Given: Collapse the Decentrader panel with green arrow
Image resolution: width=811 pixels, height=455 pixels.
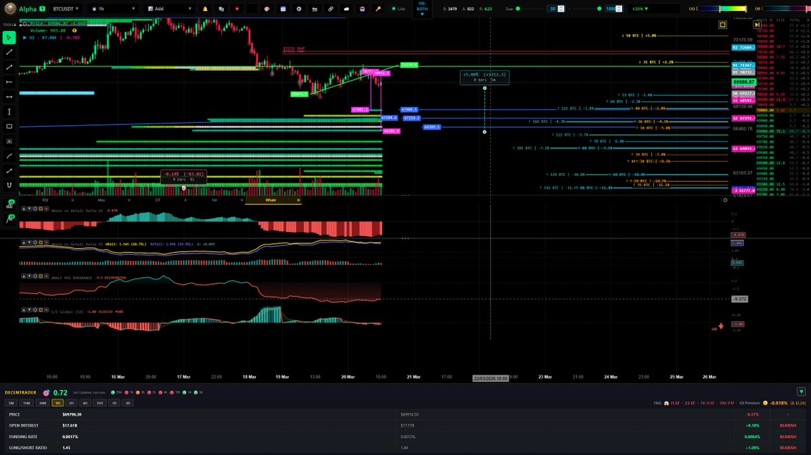Looking at the screenshot, I should (801, 392).
